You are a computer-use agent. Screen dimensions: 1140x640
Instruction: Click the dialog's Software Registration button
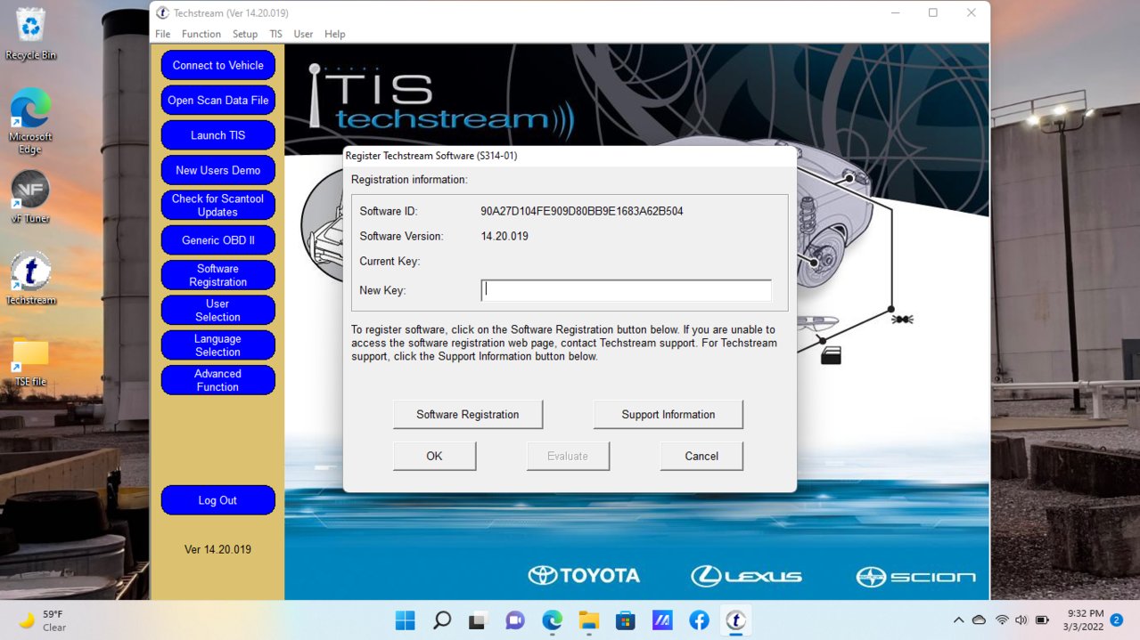tap(468, 414)
